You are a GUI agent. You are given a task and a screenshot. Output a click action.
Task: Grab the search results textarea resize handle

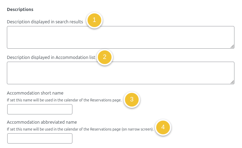pyautogui.click(x=232, y=46)
